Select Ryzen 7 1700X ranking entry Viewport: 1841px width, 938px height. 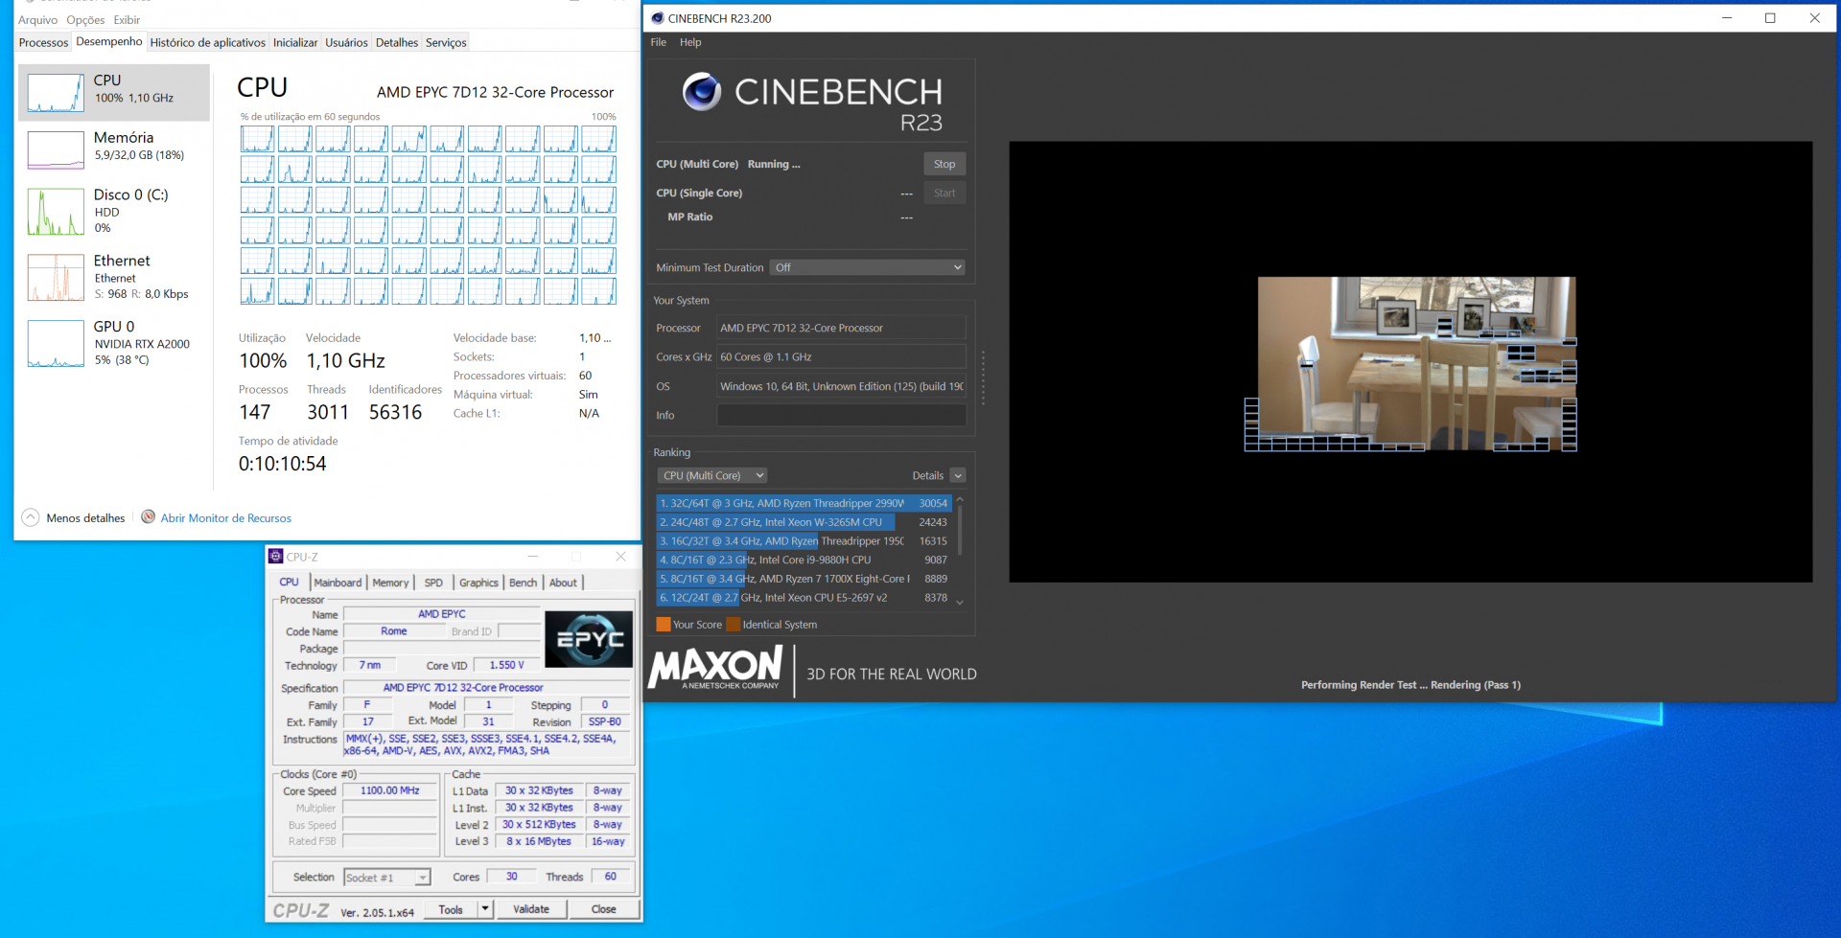point(804,579)
